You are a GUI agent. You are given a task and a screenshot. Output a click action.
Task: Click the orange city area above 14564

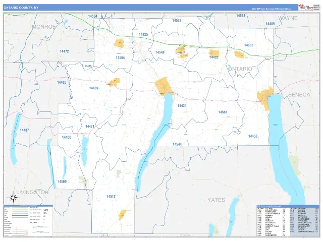(119, 43)
